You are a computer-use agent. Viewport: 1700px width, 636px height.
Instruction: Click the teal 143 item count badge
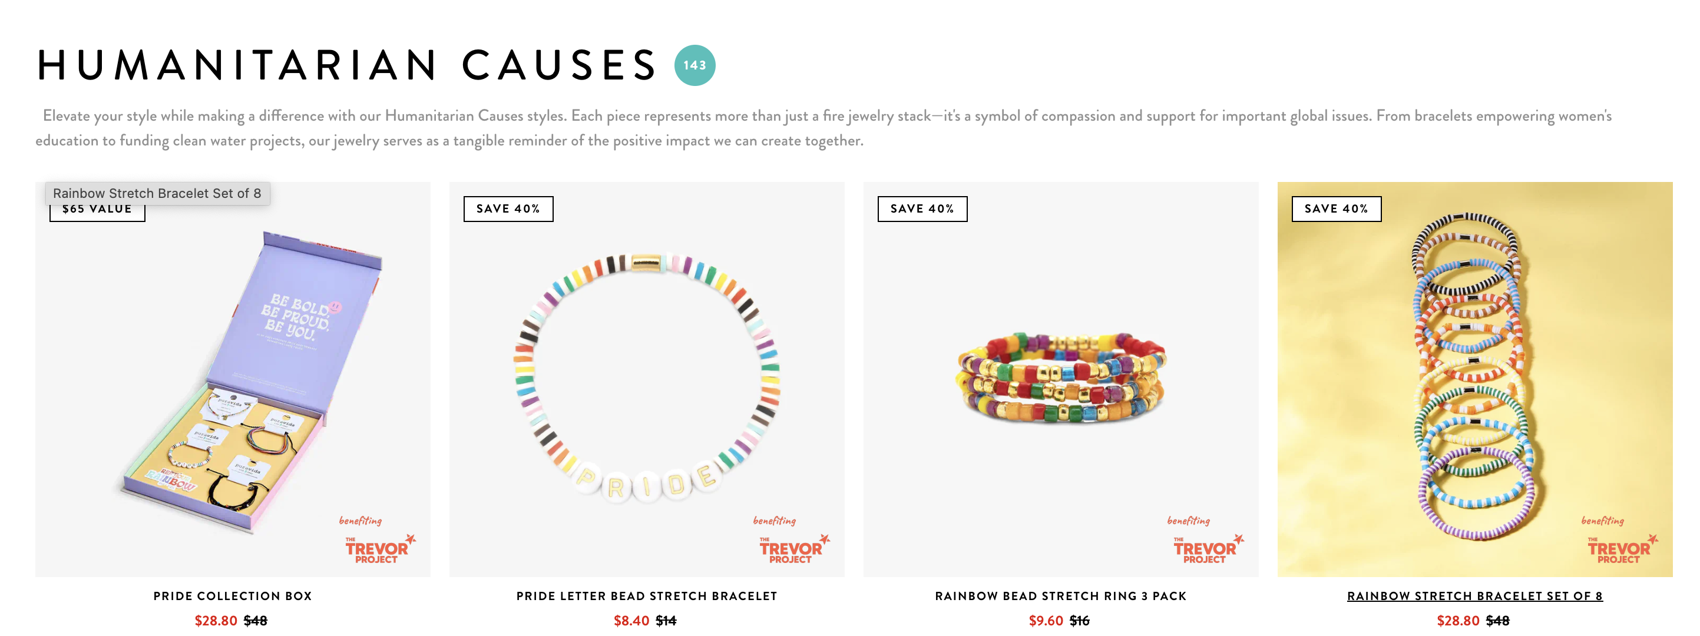(694, 65)
